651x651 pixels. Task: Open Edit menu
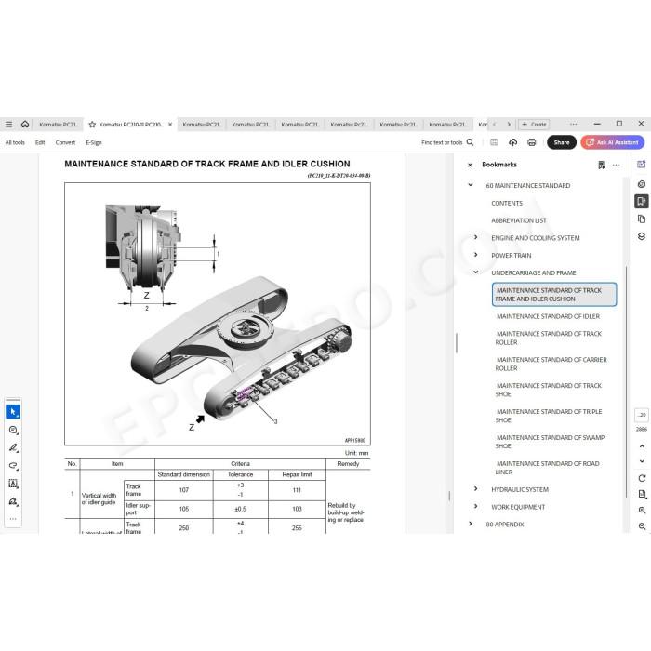[40, 142]
